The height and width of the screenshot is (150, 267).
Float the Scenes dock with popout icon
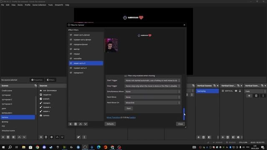(35, 85)
